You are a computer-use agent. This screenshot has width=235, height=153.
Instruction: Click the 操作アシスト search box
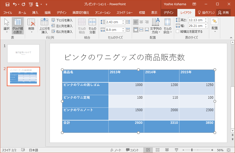pyautogui.click(x=206, y=13)
